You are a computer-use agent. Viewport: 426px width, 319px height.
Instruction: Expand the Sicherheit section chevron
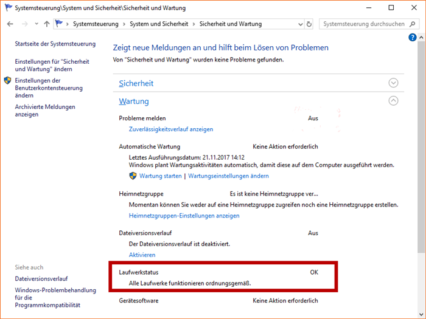(393, 83)
